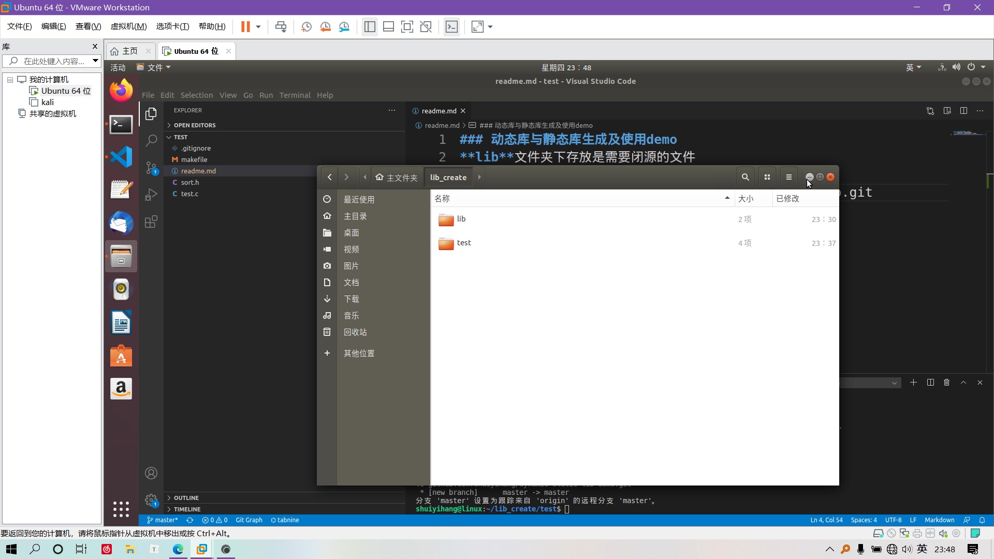Open the Extensions view icon
This screenshot has height=559, width=994.
[x=151, y=222]
